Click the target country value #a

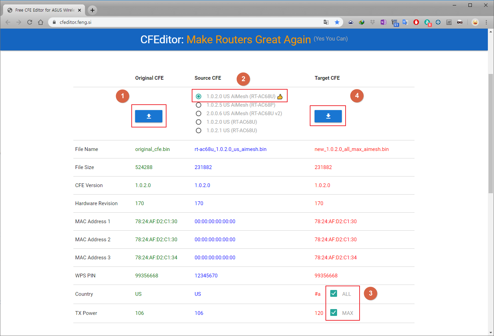[x=318, y=294]
